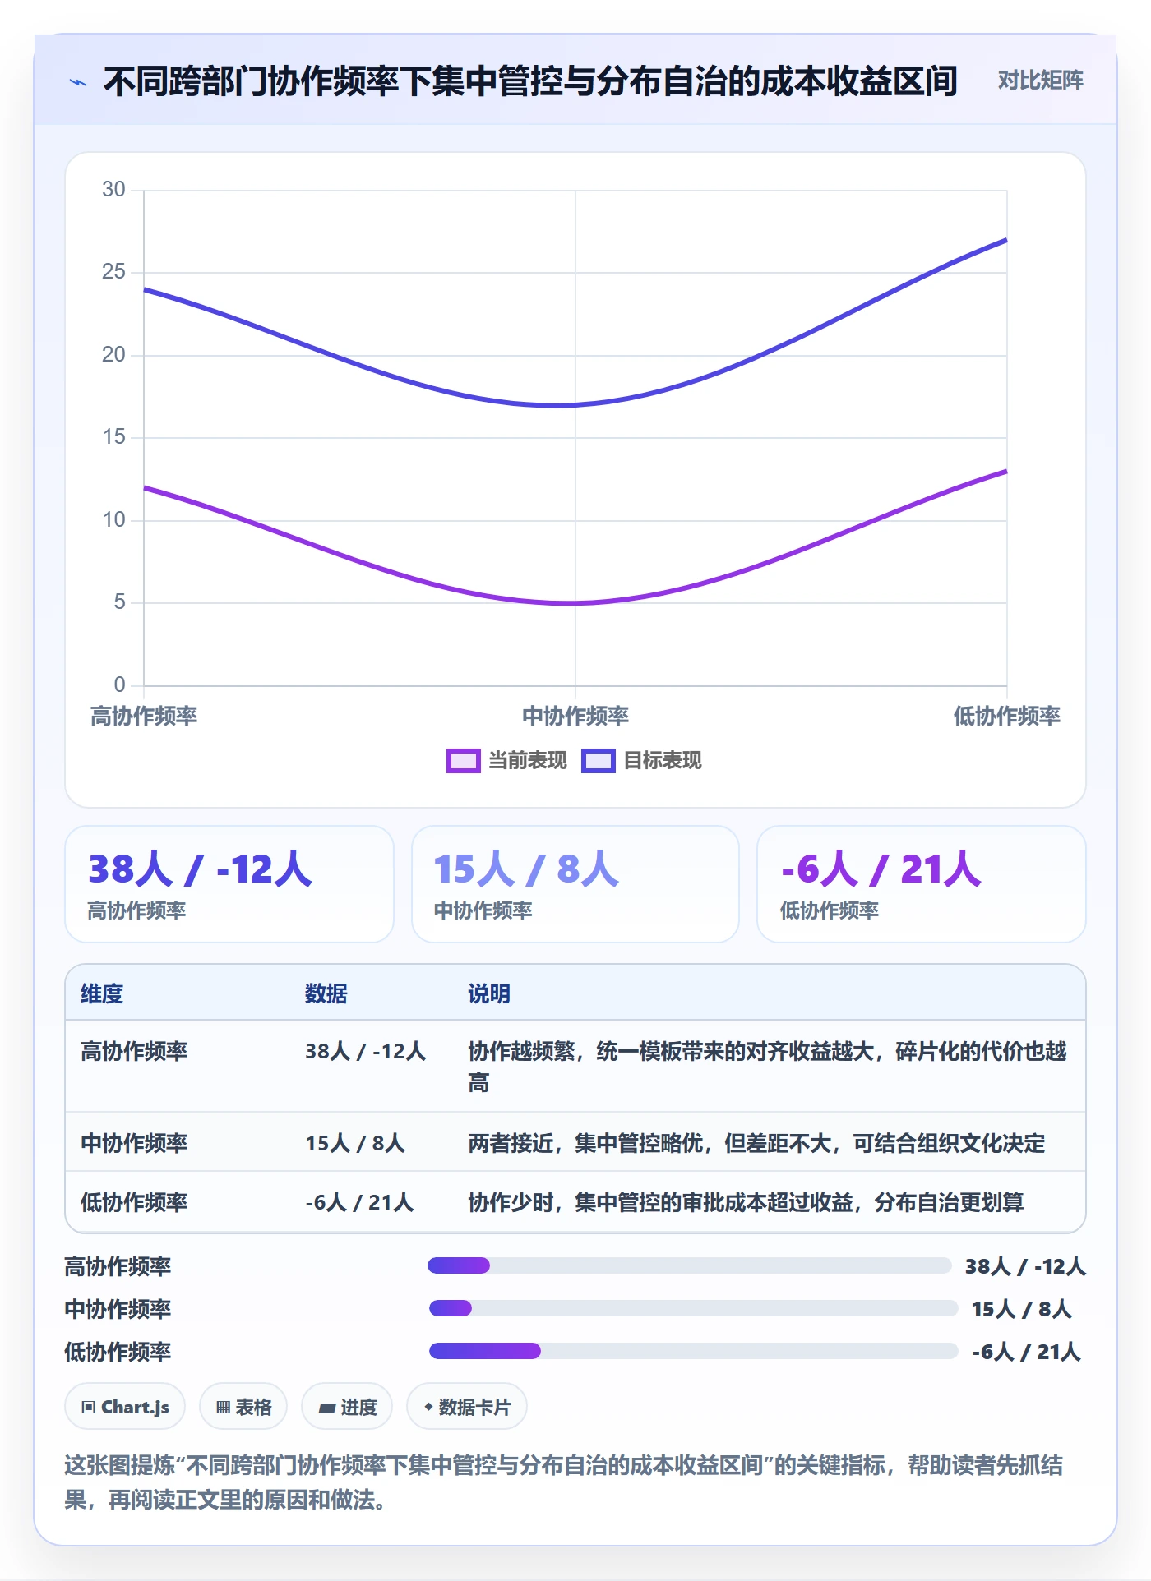Select the 表格 tag chip

point(243,1407)
